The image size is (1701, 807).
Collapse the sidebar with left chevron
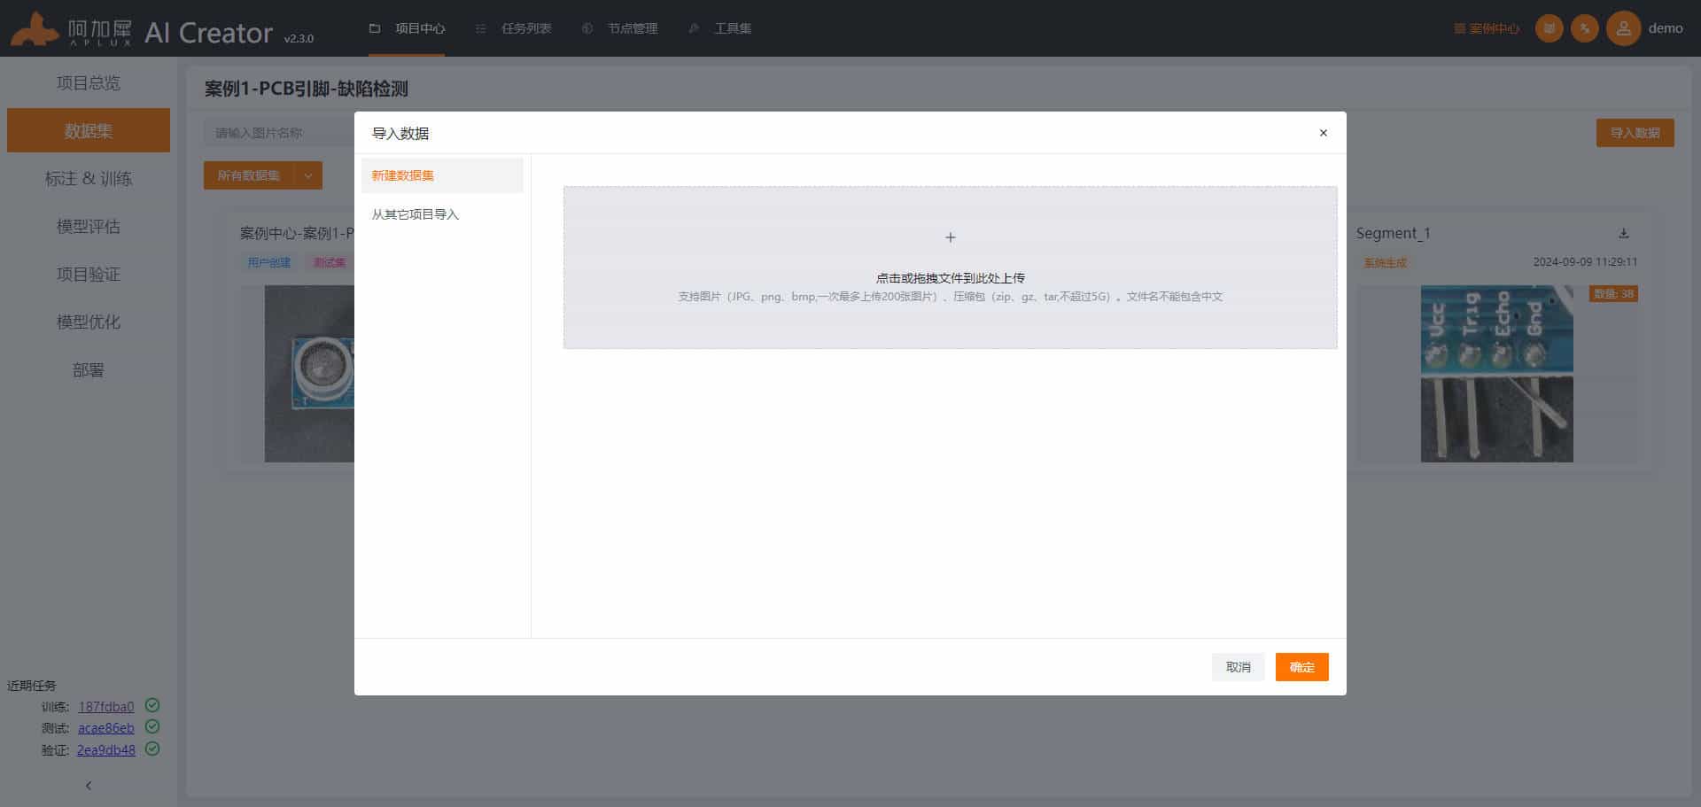(89, 786)
